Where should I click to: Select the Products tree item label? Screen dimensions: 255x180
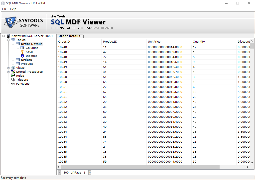(x=27, y=64)
